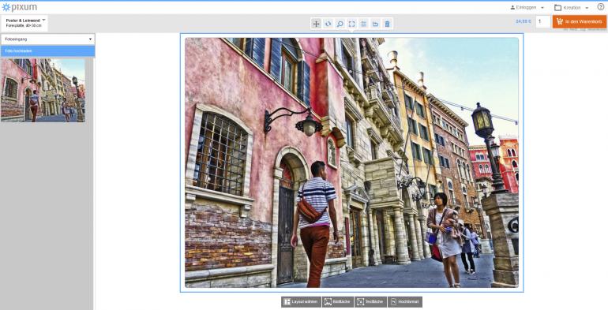Open the image adjustment sliders icon
The image size is (608, 310).
(364, 24)
